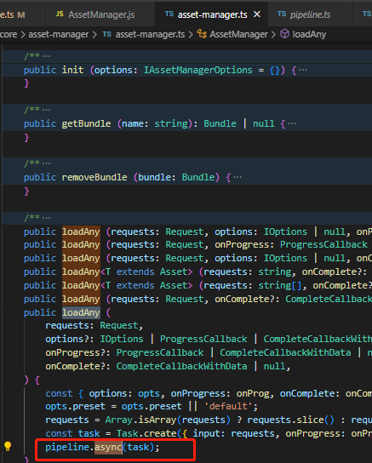
Task: Open the 'core' breadcrumb segment
Action: point(9,34)
